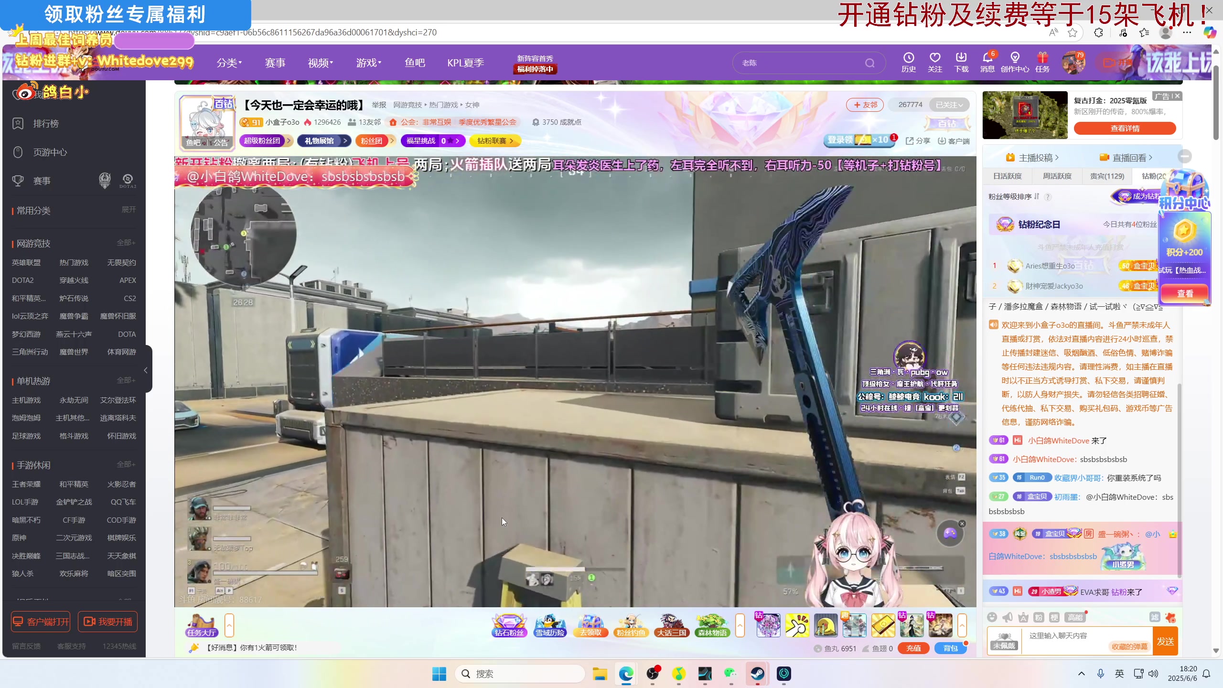Open 森林物语 tree icon
The image size is (1223, 688).
pos(712,625)
